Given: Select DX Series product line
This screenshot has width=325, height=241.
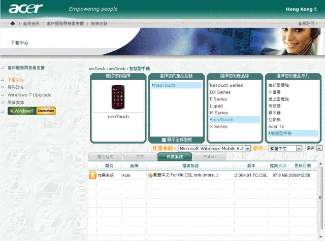Looking at the screenshot, I should [x=220, y=92].
